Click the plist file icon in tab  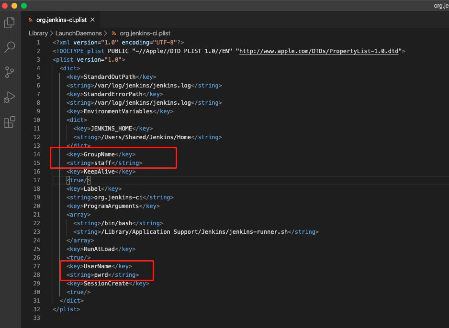(x=31, y=20)
